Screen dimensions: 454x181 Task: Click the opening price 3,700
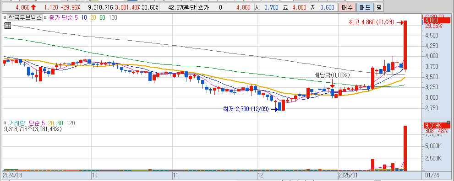point(271,7)
